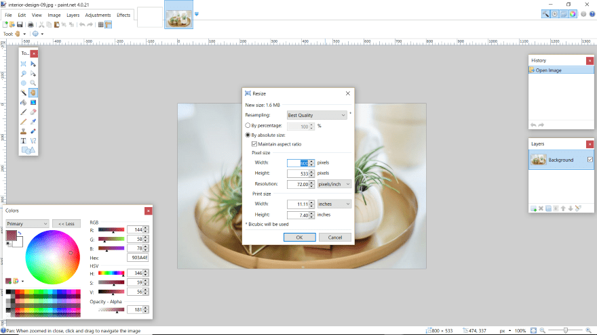Open the Resampling quality dropdown
The width and height of the screenshot is (597, 335).
pyautogui.click(x=317, y=116)
